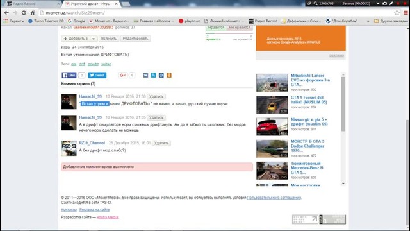
Task: Open the Дом-Корабль bookmark
Action: click(341, 21)
